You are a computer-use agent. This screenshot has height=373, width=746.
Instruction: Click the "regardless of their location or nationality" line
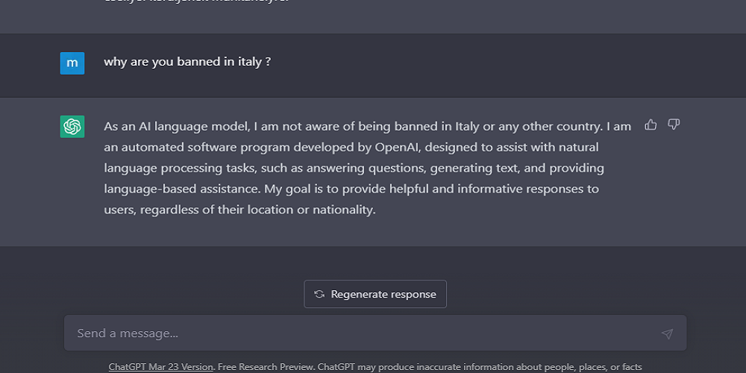pos(258,210)
